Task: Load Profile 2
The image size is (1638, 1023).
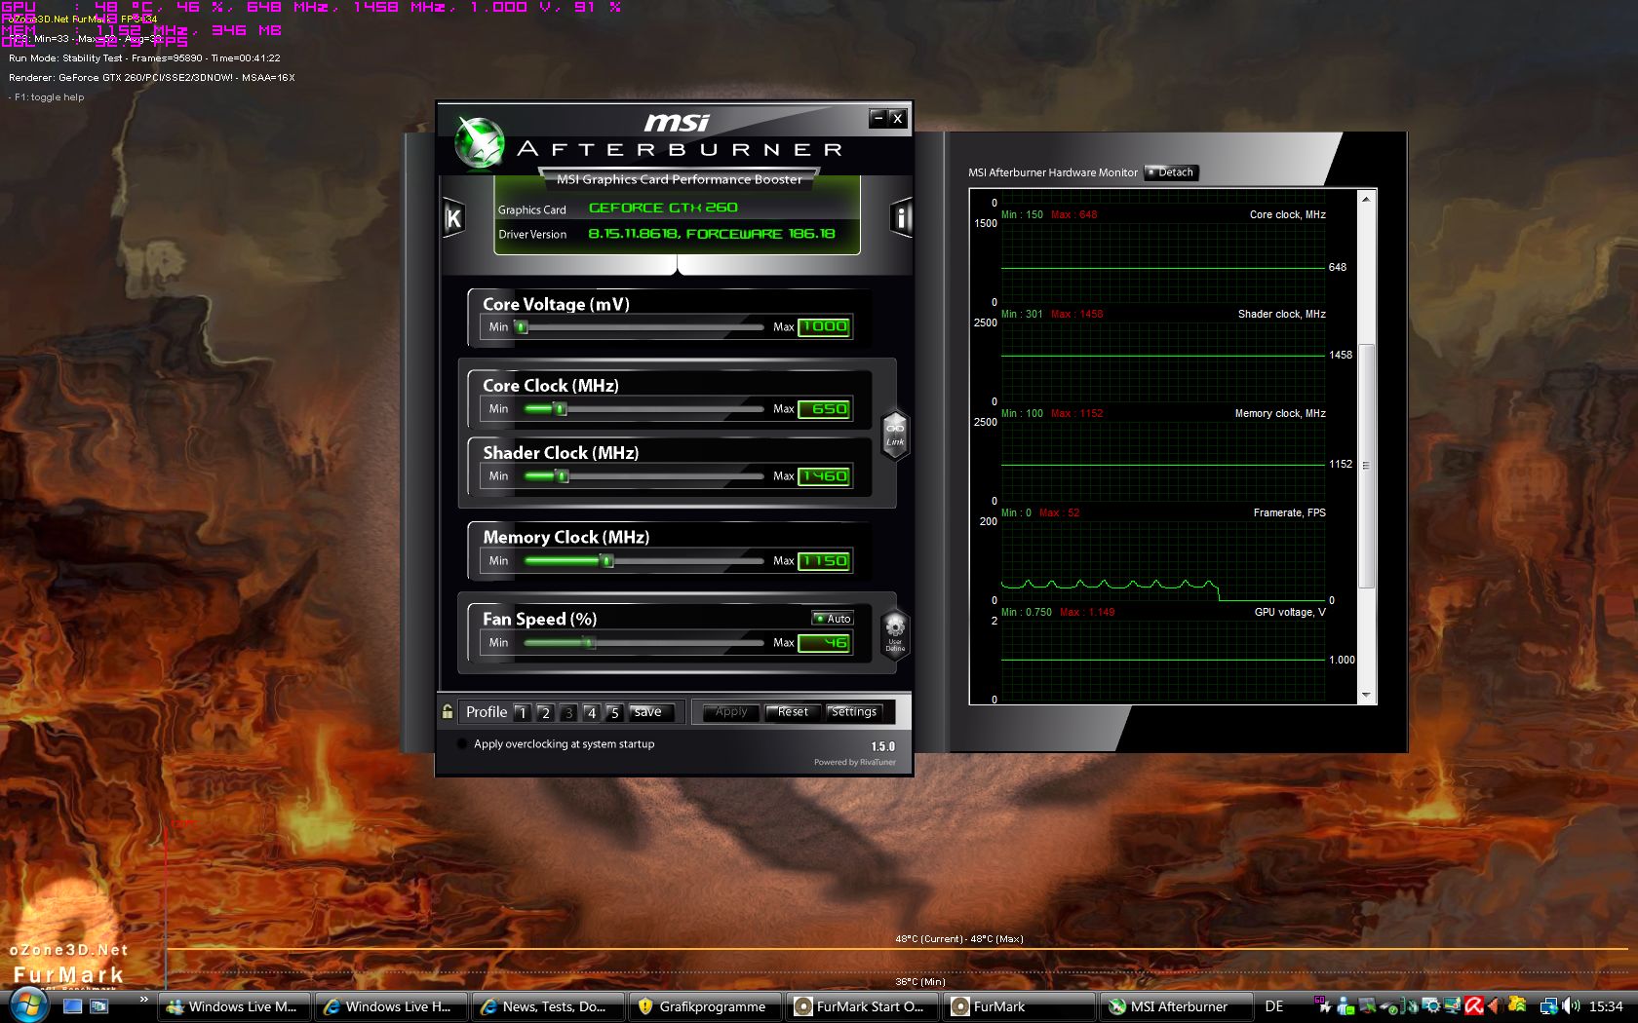Action: pyautogui.click(x=545, y=712)
